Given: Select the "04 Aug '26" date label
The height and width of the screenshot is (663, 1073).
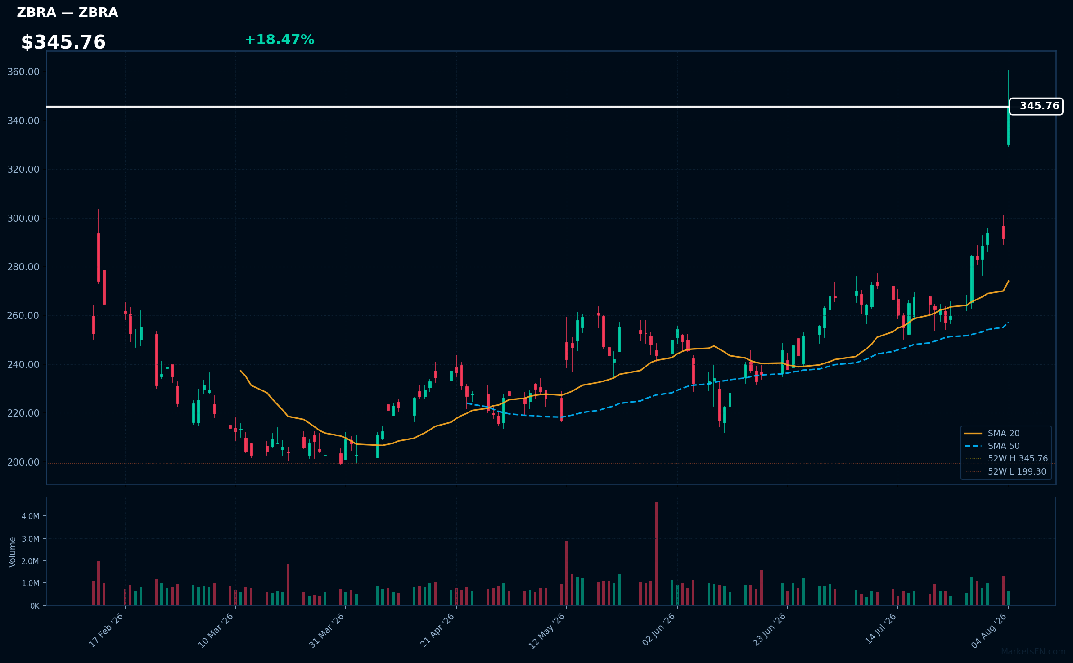Looking at the screenshot, I should coord(989,631).
